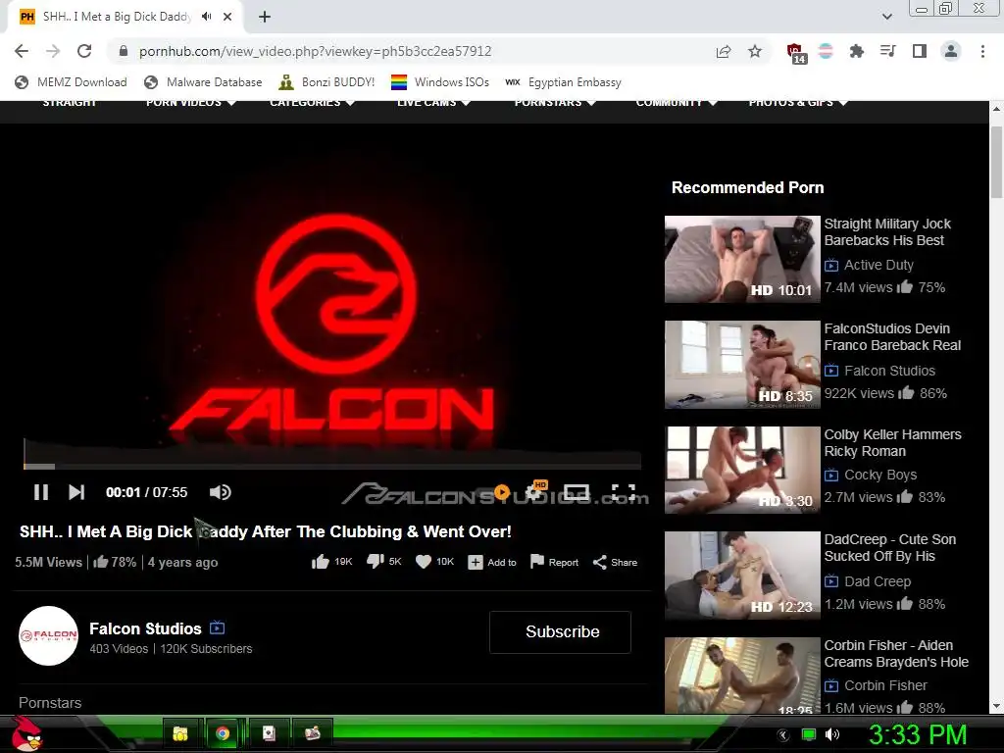Open the striped flag extension icon
1004x753 pixels.
826,51
